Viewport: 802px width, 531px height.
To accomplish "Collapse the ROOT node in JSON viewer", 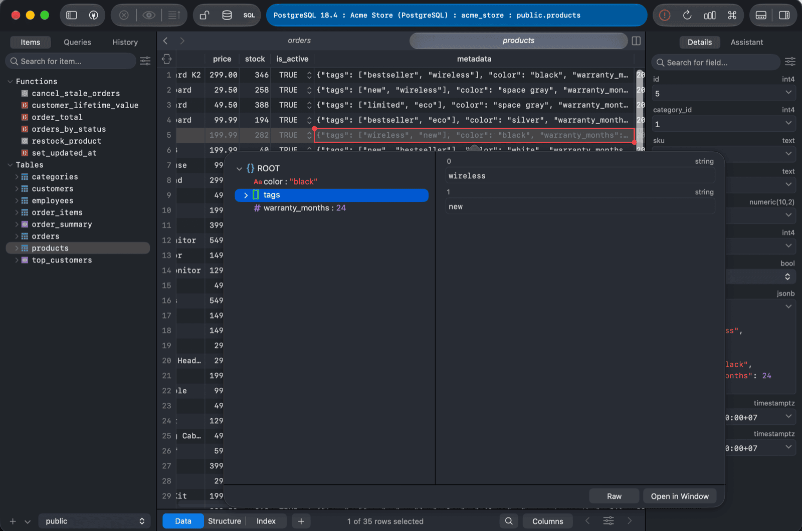I will pos(239,169).
